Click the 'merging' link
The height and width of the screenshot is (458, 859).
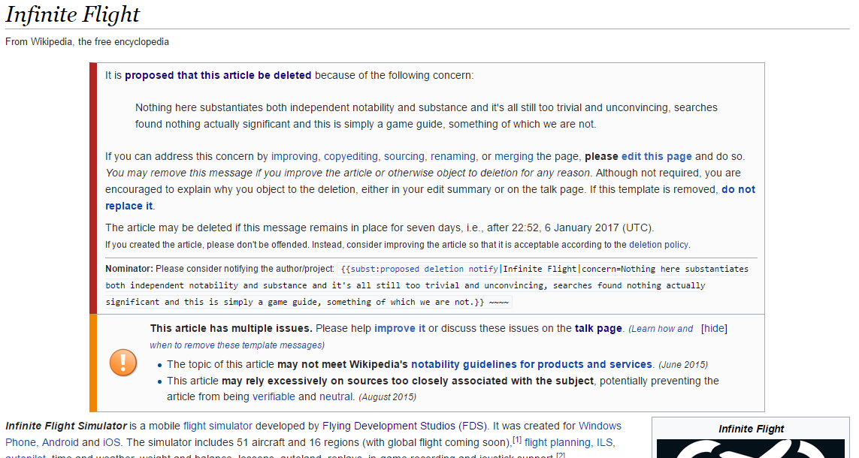point(514,156)
